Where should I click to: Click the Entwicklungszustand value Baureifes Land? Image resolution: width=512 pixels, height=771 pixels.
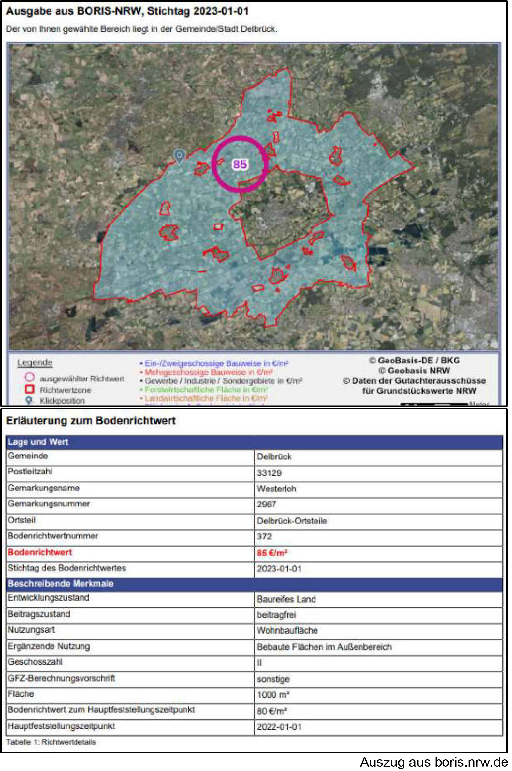click(x=286, y=599)
